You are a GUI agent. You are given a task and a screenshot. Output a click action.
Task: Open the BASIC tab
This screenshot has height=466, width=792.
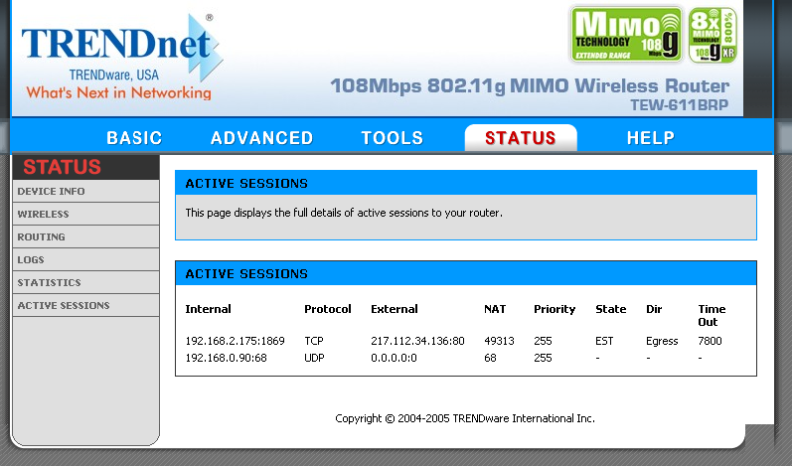(134, 138)
